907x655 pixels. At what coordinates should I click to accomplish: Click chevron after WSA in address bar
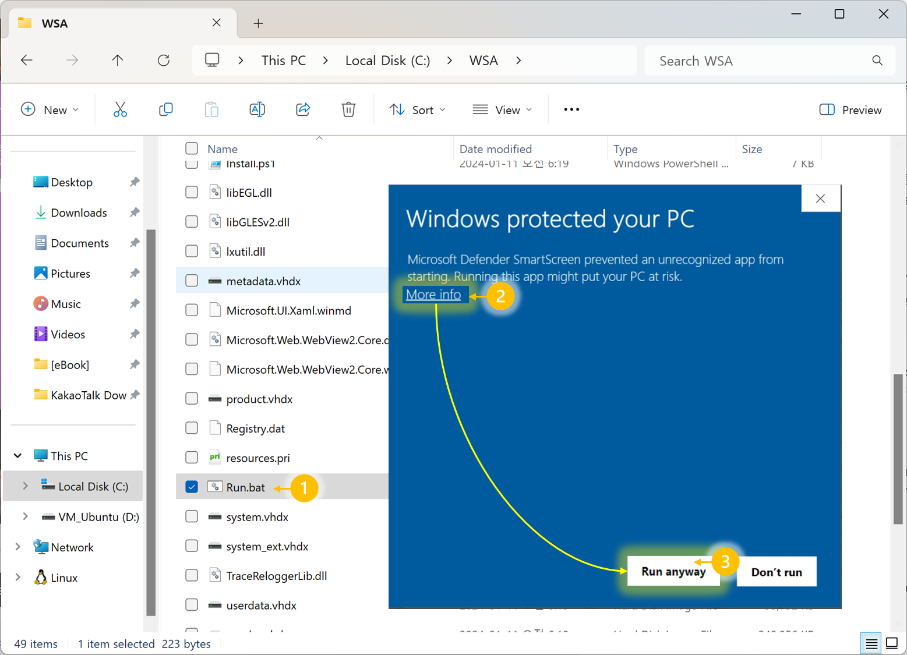pyautogui.click(x=518, y=61)
